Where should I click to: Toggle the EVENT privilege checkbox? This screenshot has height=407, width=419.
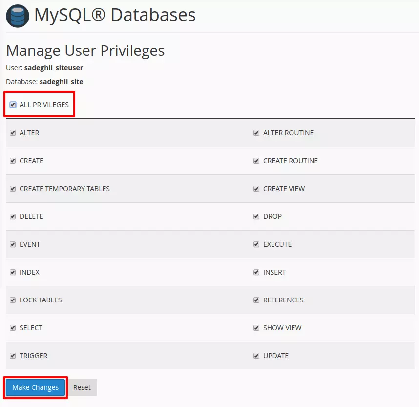tap(13, 244)
